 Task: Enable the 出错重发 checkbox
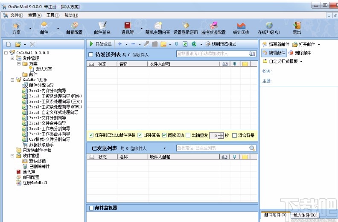pos(188,135)
